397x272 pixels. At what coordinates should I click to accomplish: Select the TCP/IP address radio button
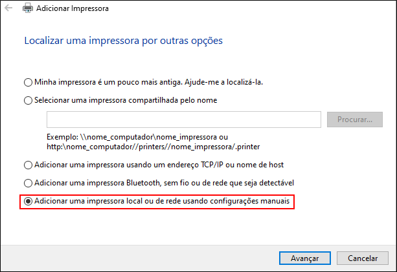28,165
